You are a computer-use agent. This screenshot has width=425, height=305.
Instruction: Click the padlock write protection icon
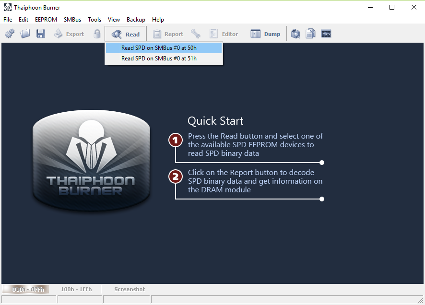pyautogui.click(x=97, y=34)
